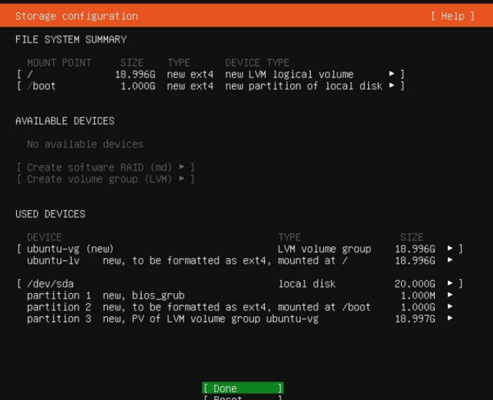Select the /boot mount point row

[210, 86]
